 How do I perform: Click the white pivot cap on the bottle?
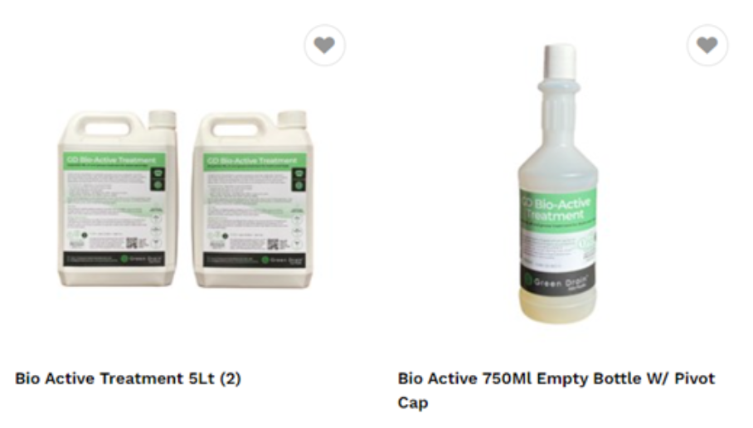(x=560, y=61)
